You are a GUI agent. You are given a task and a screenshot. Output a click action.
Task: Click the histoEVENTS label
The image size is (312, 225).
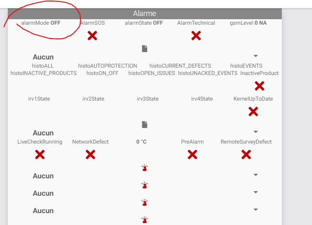tap(246, 66)
